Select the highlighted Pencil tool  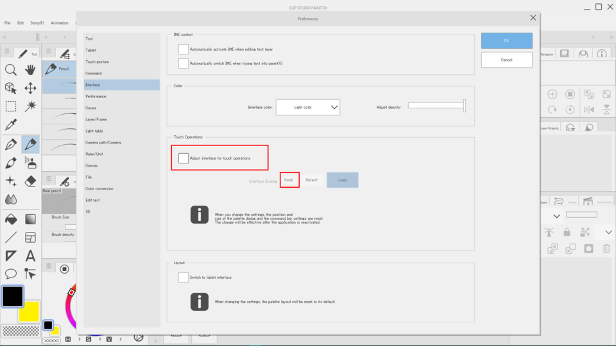coord(30,144)
